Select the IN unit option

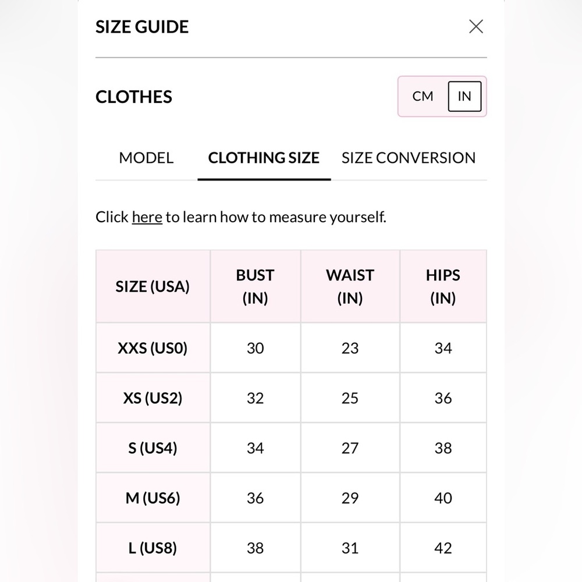(464, 96)
